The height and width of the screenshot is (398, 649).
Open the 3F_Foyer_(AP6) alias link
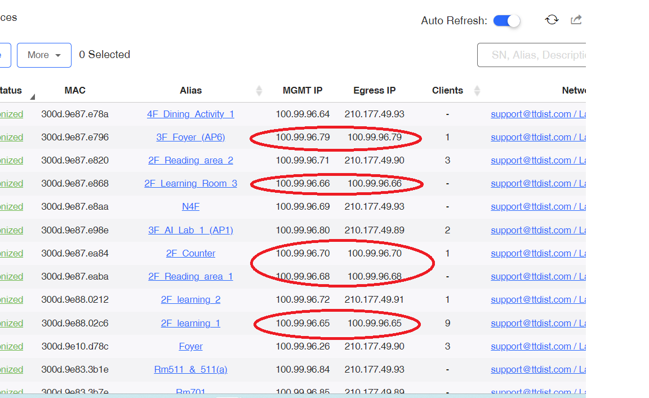(190, 138)
